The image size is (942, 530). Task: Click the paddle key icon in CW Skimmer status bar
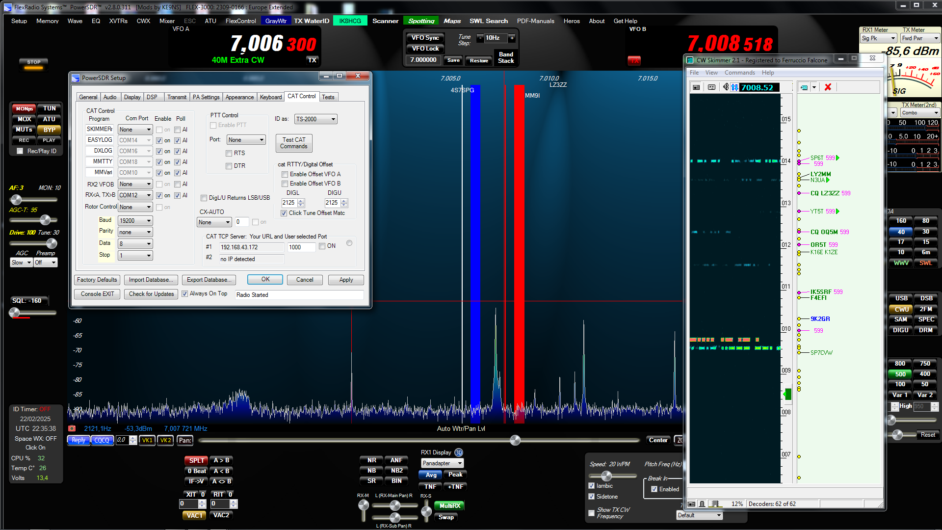703,504
